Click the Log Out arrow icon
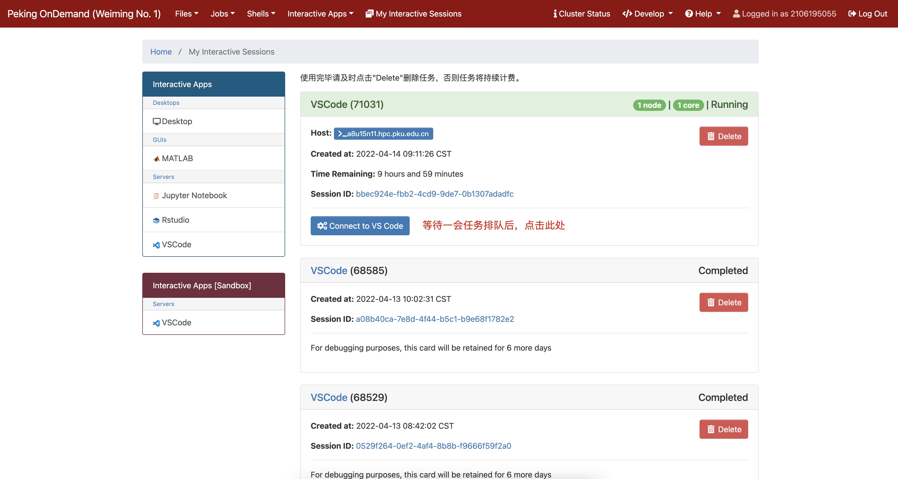Image resolution: width=898 pixels, height=479 pixels. 852,14
